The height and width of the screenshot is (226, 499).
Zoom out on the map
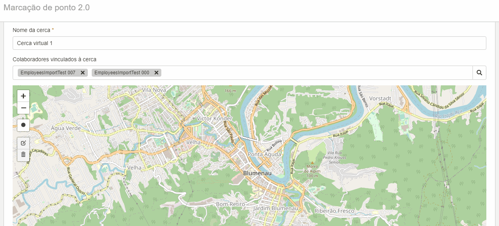(23, 108)
